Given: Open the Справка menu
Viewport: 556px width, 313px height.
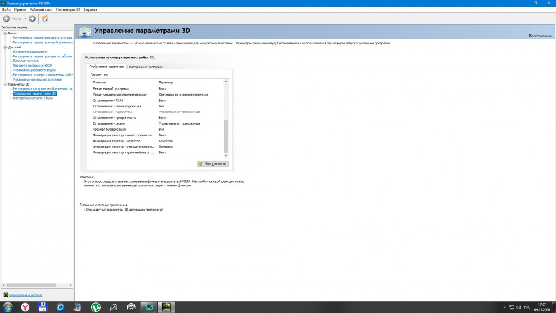Looking at the screenshot, I should 91,9.
